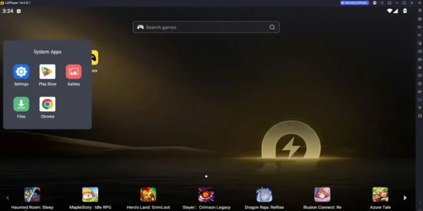Open Haunted Room: Sleep game icon
The height and width of the screenshot is (211, 423).
32,194
